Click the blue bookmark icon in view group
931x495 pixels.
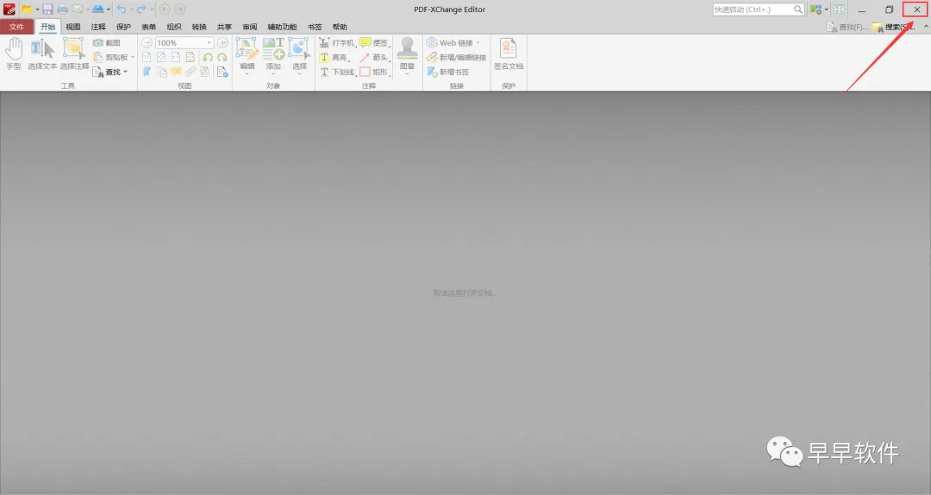point(147,72)
